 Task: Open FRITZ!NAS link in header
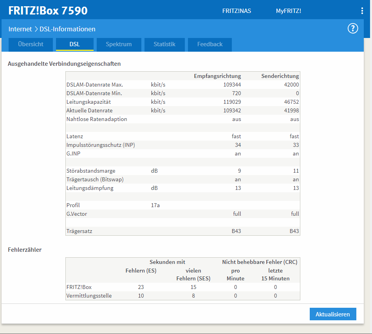(237, 11)
